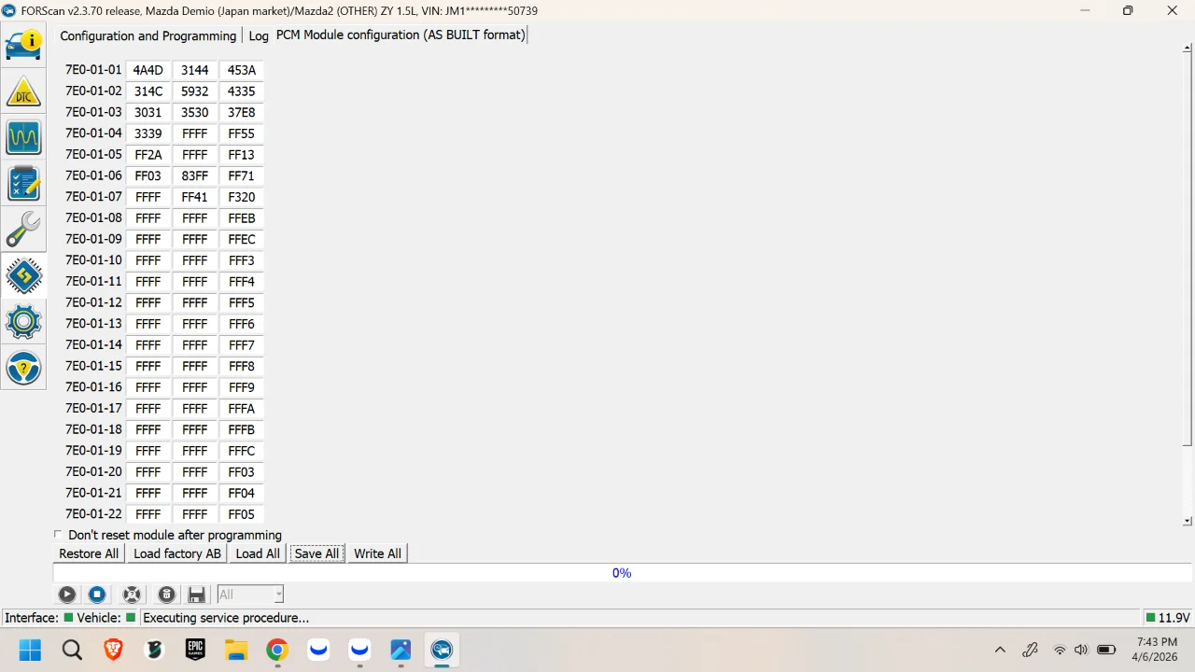This screenshot has height=672, width=1195.
Task: Switch to the Log tab
Action: tap(258, 35)
